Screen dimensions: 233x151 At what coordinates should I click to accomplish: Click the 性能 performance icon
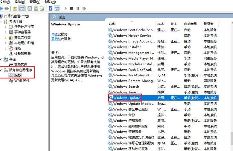point(11,48)
